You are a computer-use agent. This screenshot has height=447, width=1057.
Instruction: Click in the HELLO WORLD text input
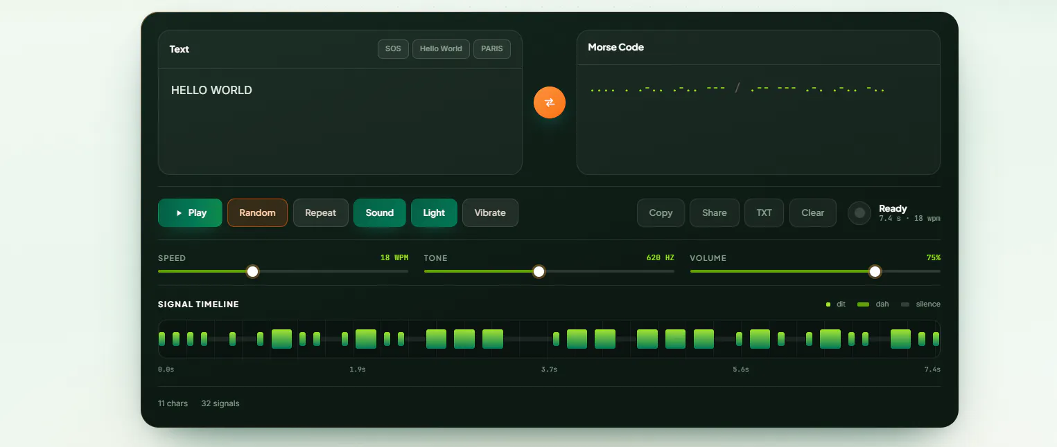(x=340, y=121)
